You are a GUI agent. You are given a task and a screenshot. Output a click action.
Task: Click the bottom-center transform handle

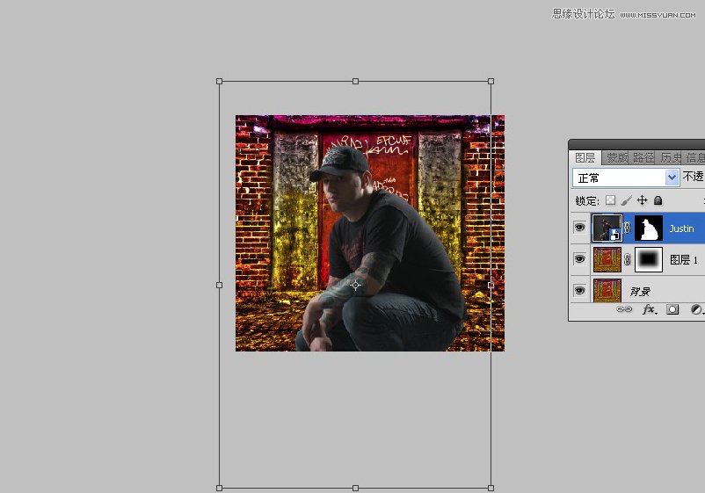(x=356, y=488)
